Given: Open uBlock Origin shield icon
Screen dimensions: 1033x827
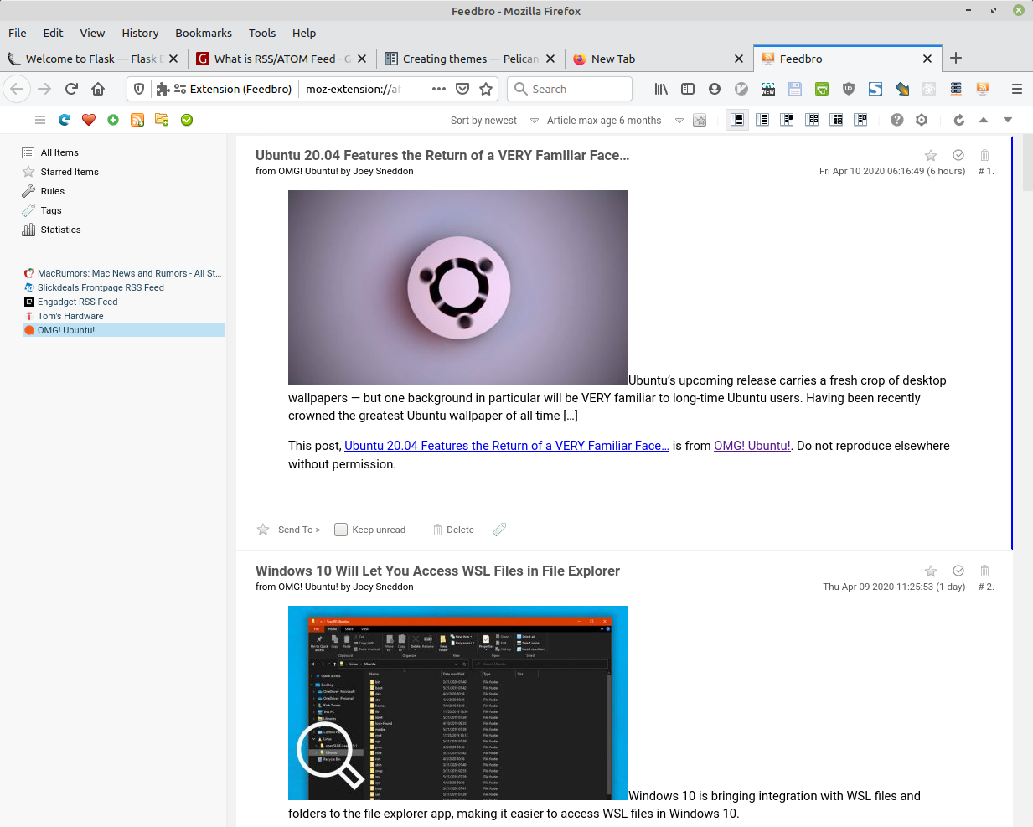Looking at the screenshot, I should [849, 89].
